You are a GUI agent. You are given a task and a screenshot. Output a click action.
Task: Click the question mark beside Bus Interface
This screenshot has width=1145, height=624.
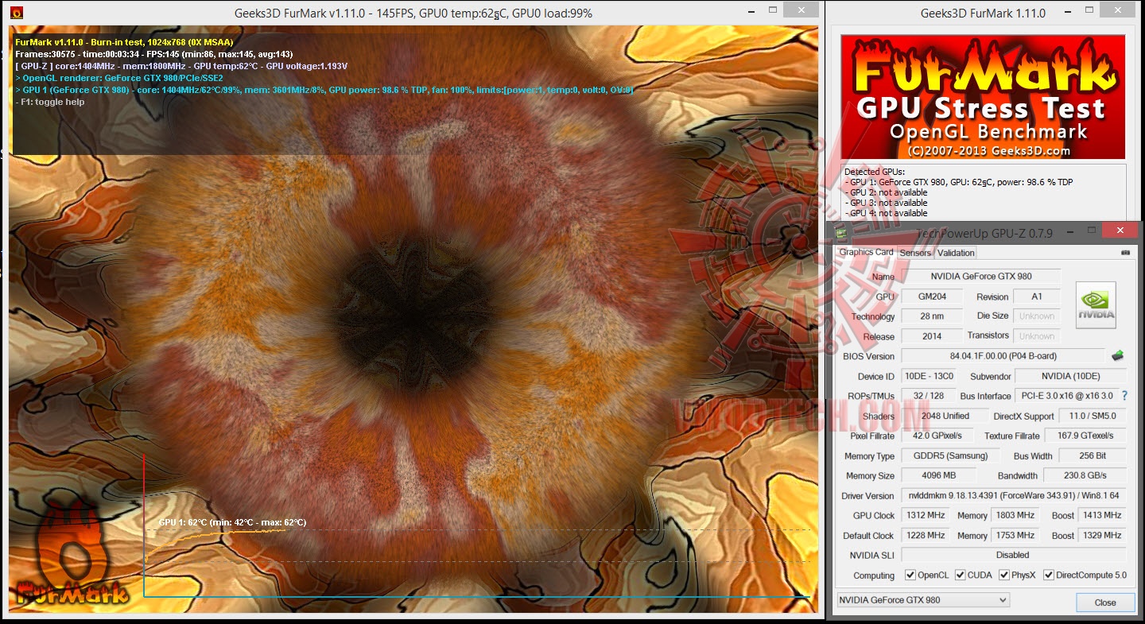click(1124, 396)
